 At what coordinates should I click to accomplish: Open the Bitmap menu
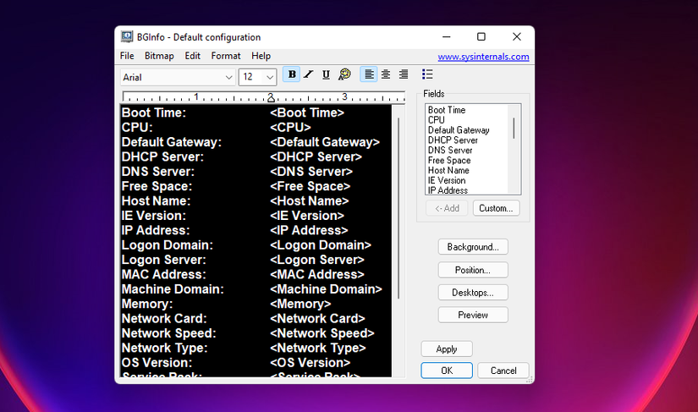(159, 56)
